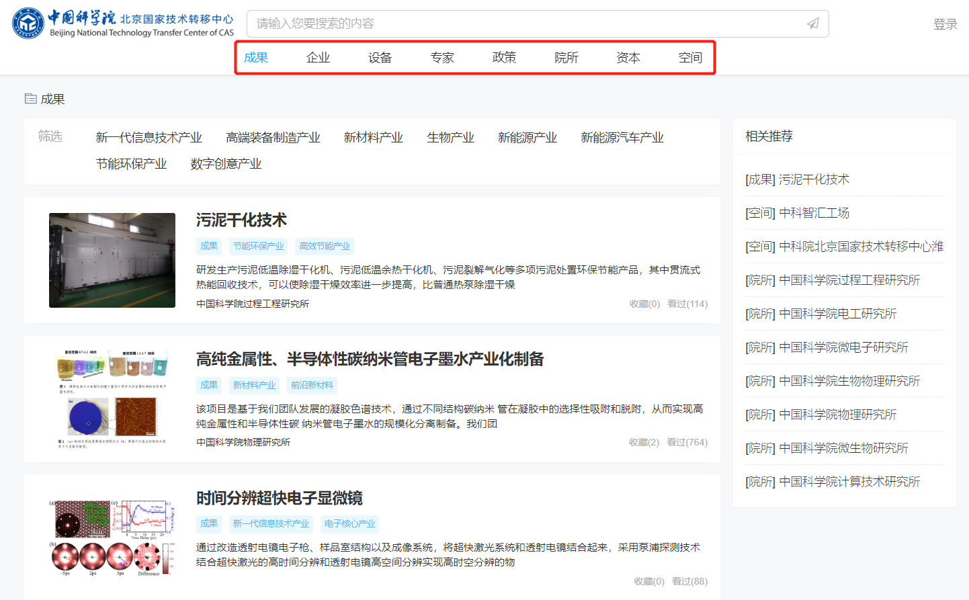The image size is (969, 600).
Task: Switch to the 企业 navigation tab
Action: point(318,58)
